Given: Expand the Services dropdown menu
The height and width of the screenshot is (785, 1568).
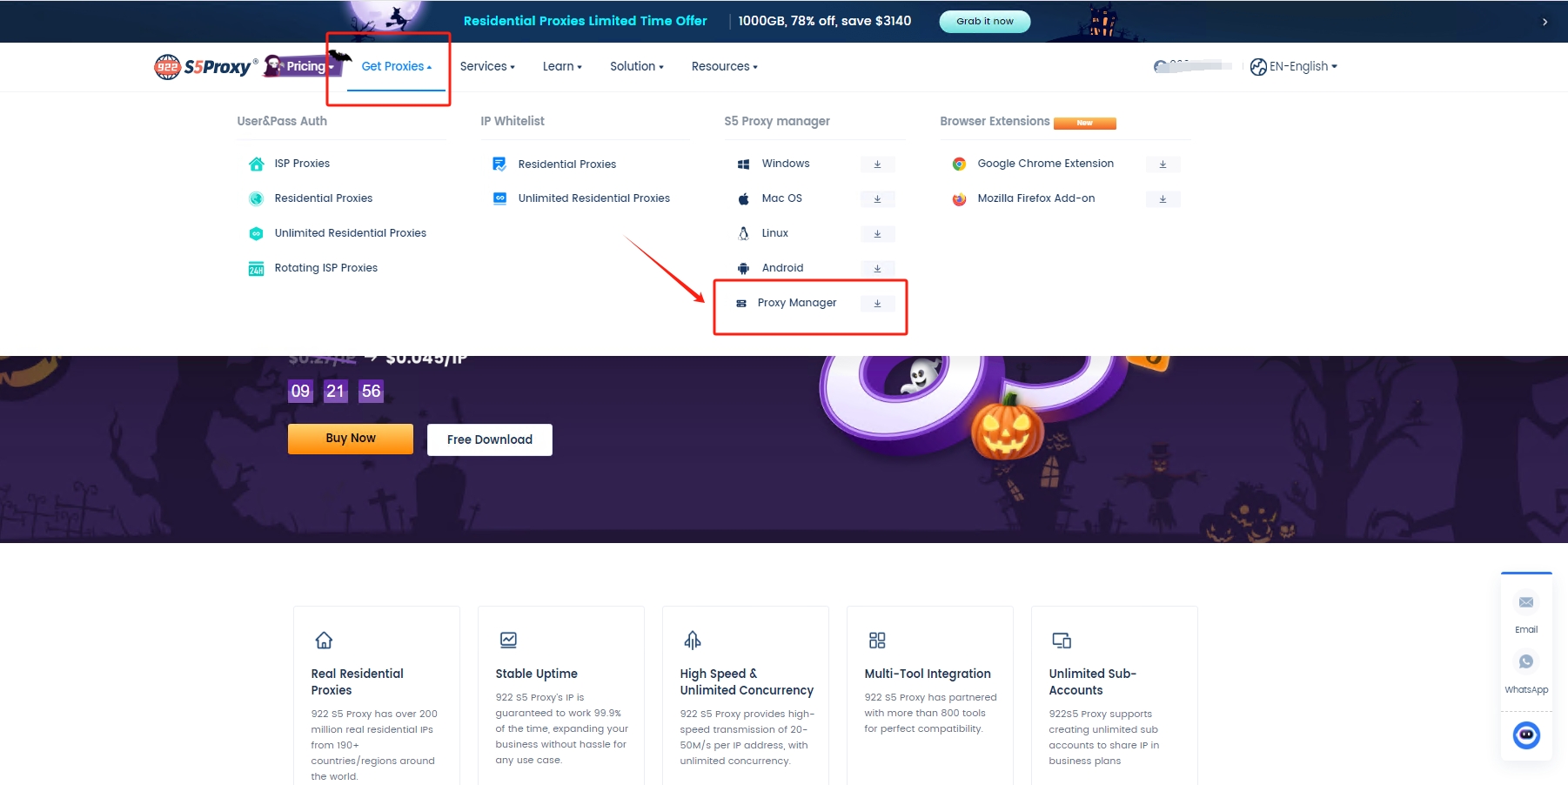Looking at the screenshot, I should coord(486,66).
